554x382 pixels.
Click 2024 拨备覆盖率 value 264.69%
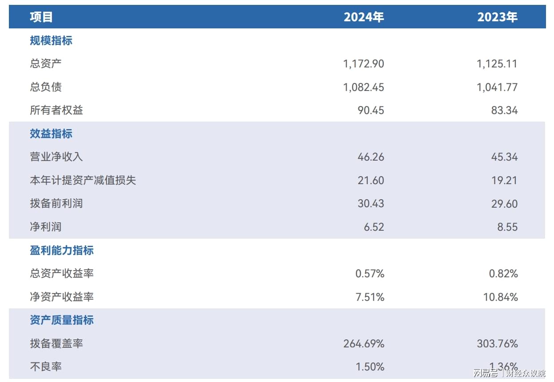(x=363, y=343)
